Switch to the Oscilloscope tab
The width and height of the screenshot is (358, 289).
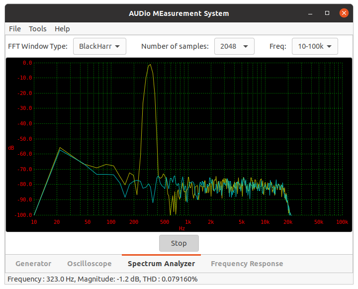[89, 264]
